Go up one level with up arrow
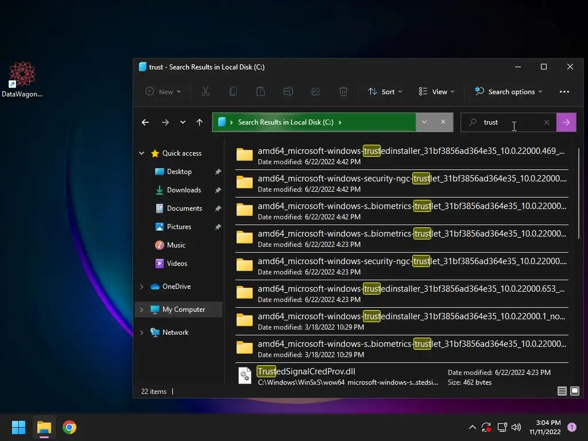 pyautogui.click(x=199, y=122)
